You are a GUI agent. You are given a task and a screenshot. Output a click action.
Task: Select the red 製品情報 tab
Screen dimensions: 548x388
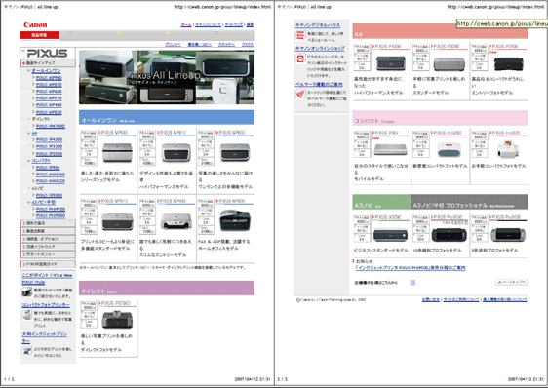pyautogui.click(x=40, y=35)
